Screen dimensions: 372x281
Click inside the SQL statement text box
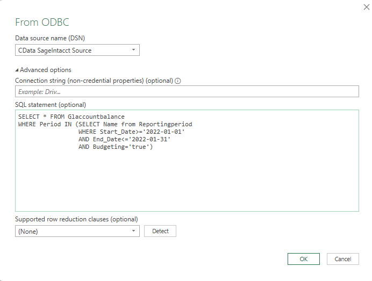[x=187, y=161]
